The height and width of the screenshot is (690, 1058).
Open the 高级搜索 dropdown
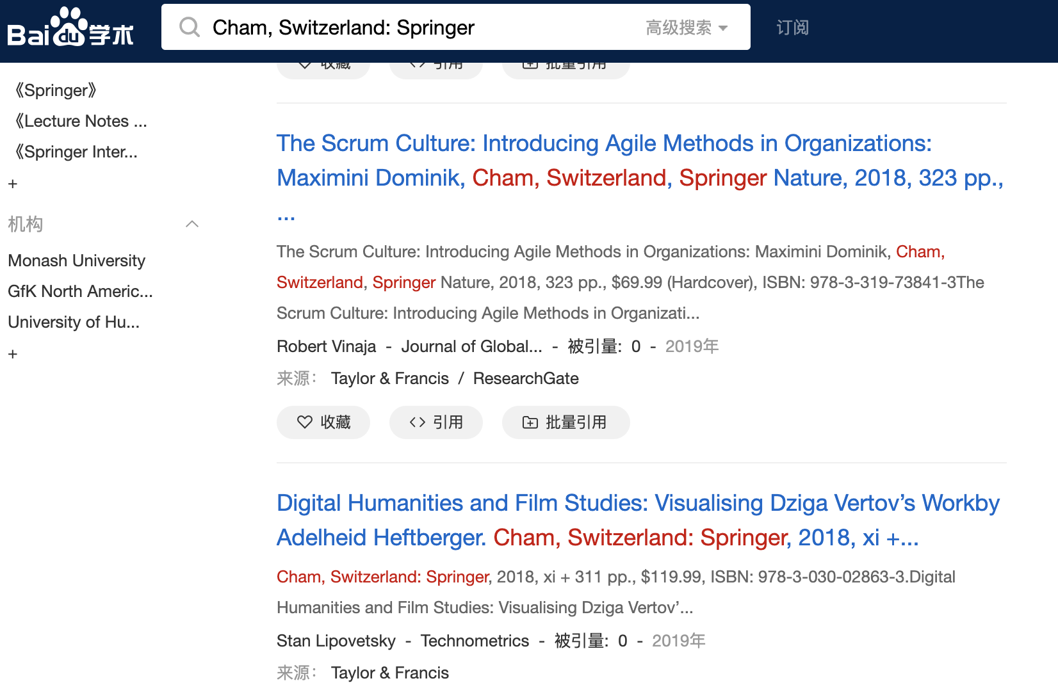(x=687, y=27)
